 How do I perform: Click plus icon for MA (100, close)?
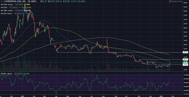20,4
